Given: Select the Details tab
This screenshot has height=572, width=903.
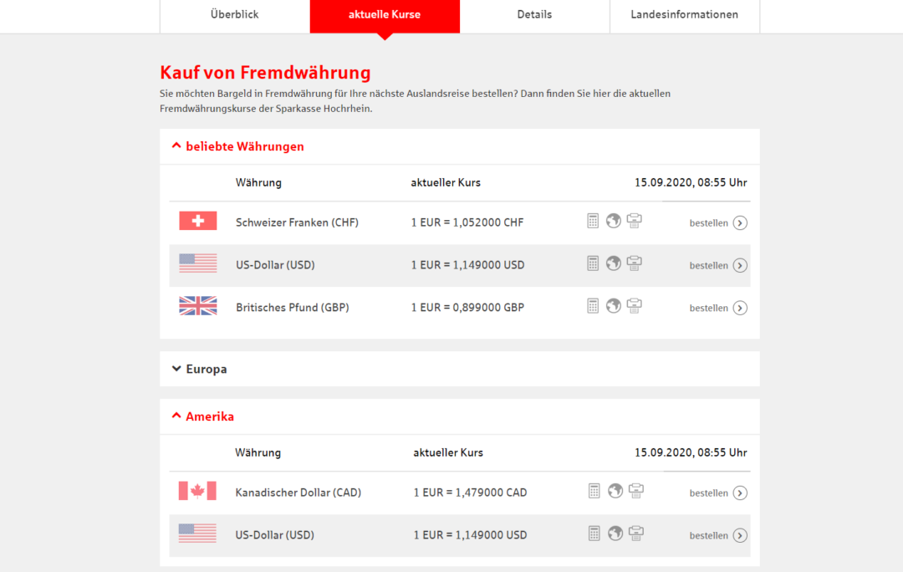Looking at the screenshot, I should pyautogui.click(x=534, y=14).
